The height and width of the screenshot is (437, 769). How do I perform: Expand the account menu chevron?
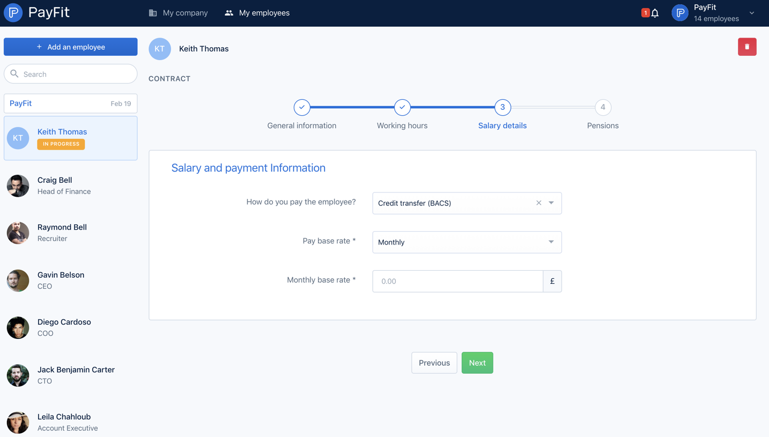752,13
